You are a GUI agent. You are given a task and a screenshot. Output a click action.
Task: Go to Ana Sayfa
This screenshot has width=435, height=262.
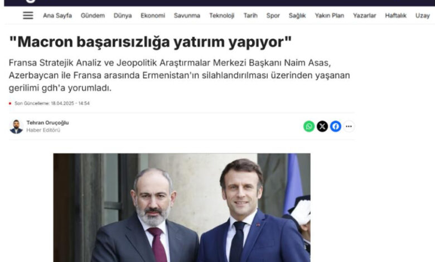coord(57,16)
